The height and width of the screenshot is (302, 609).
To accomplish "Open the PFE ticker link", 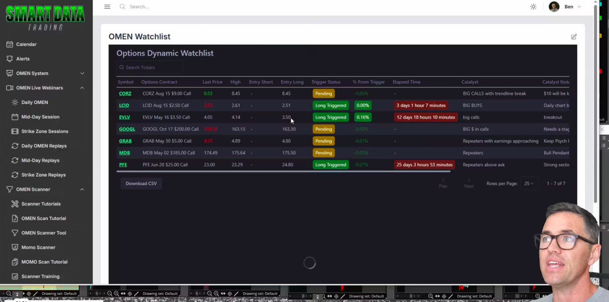I will [x=123, y=165].
